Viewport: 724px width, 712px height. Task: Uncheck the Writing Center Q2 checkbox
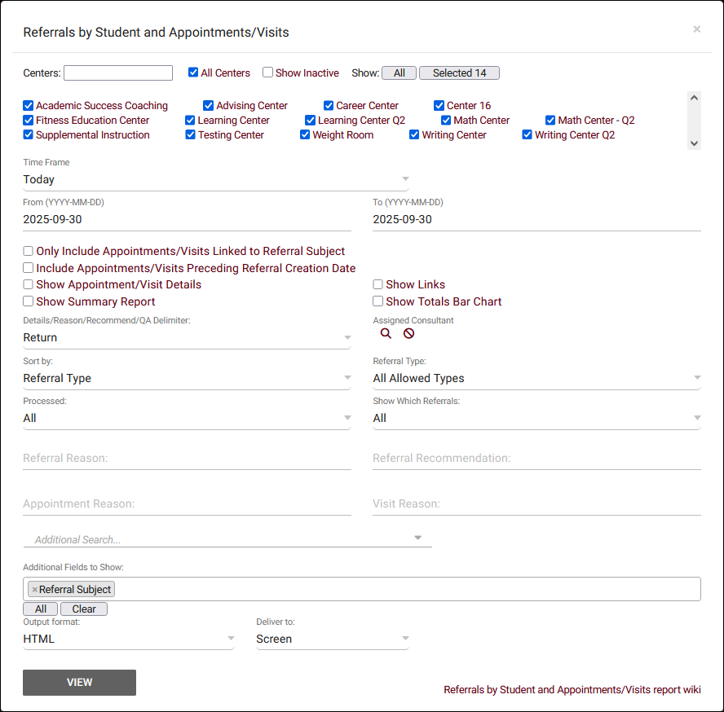[x=528, y=135]
